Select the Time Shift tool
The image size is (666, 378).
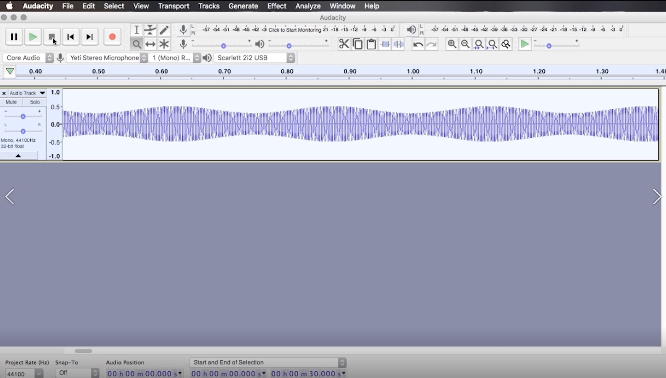[x=150, y=44]
